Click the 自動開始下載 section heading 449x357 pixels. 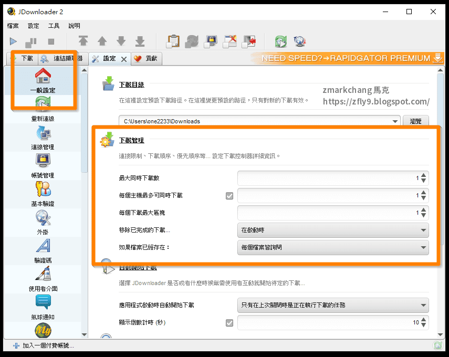point(138,268)
